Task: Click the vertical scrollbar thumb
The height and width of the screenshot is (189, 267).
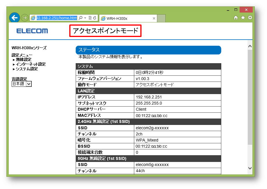Action: coord(250,97)
